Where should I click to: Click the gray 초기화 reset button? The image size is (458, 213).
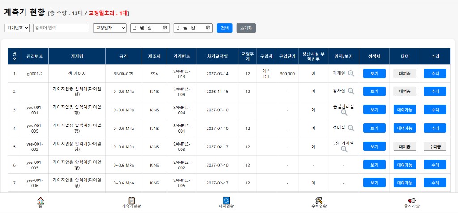(246, 28)
